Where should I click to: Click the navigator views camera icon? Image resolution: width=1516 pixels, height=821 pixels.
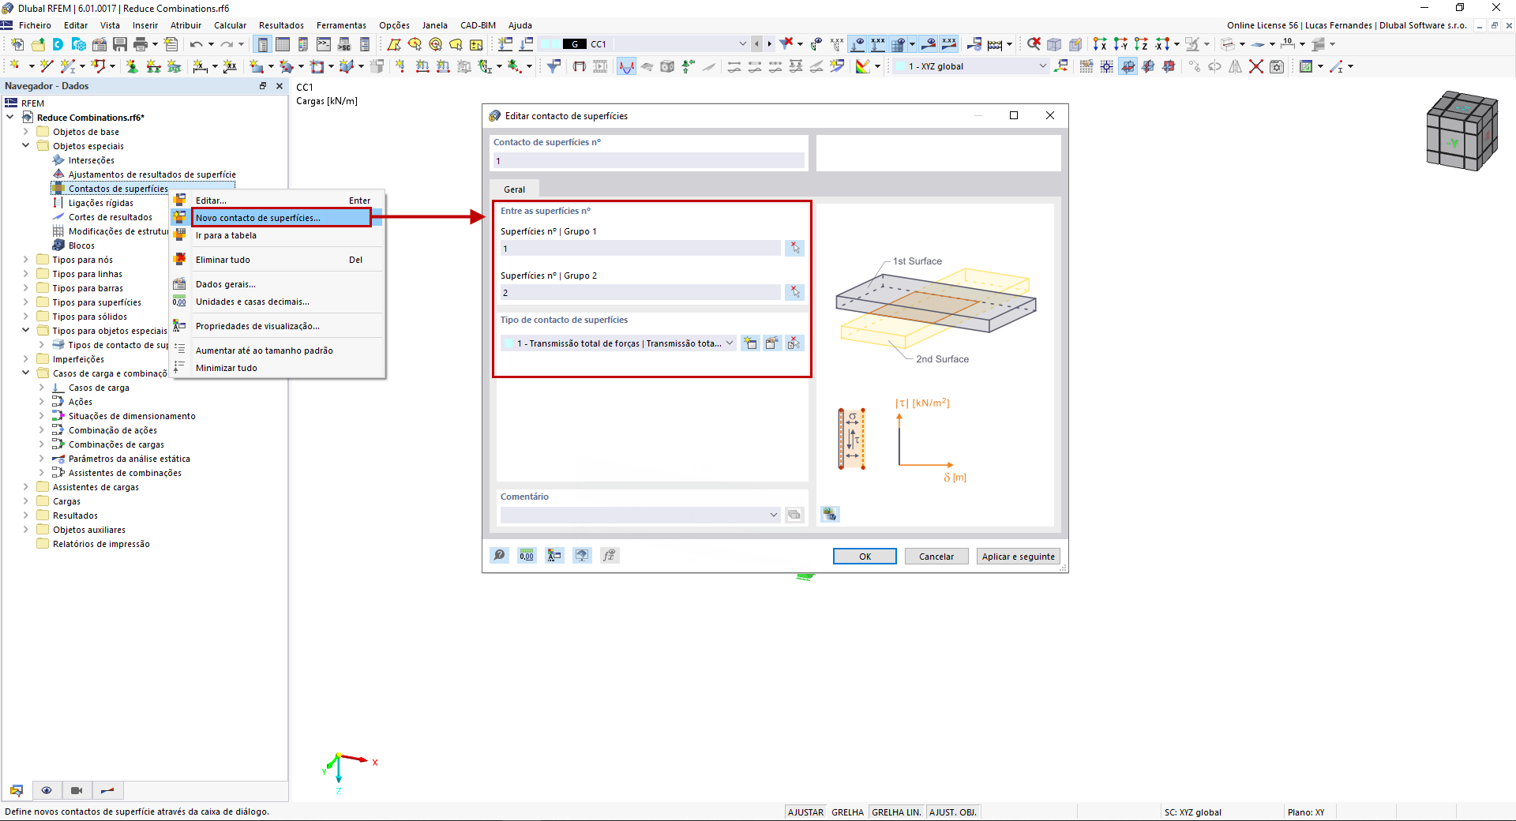(77, 790)
